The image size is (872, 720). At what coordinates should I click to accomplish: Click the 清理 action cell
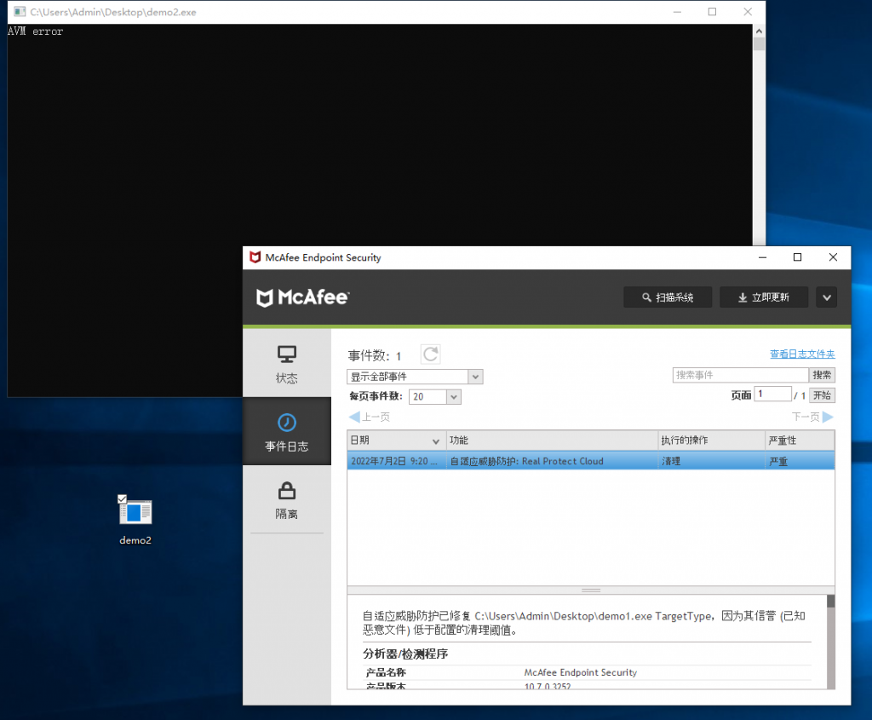(711, 461)
